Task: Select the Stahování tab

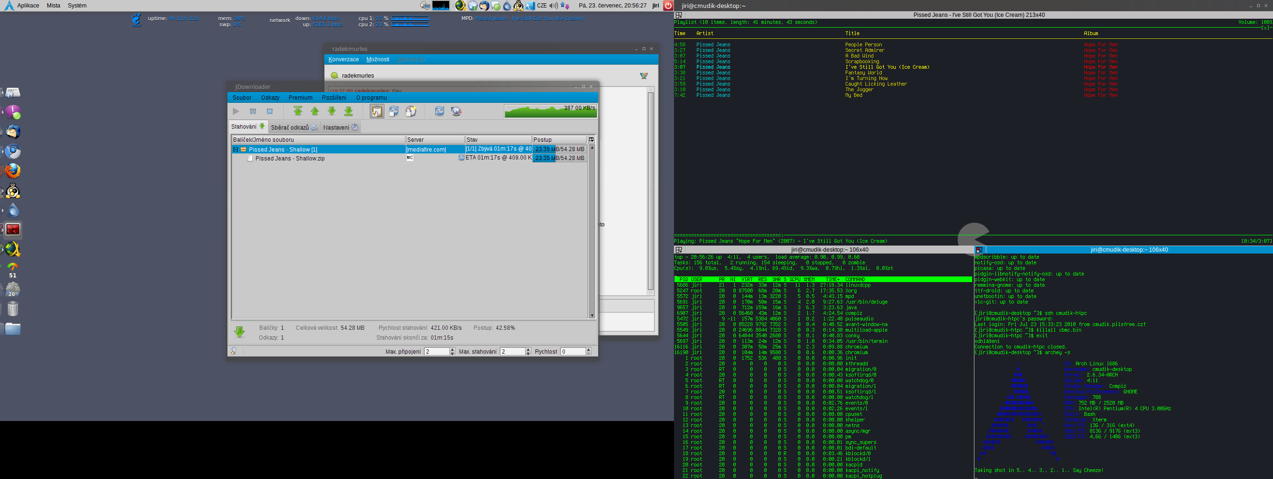Action: pyautogui.click(x=248, y=127)
